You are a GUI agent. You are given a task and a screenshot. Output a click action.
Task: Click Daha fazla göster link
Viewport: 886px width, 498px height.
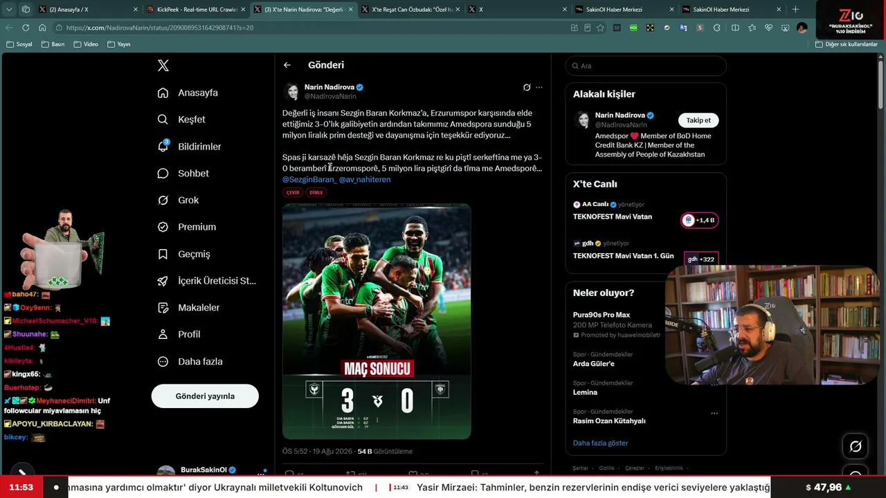tap(600, 443)
